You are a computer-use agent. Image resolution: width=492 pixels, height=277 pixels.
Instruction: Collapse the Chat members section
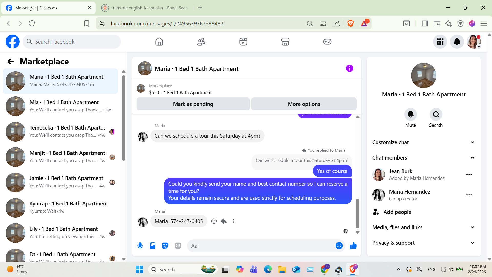423,158
